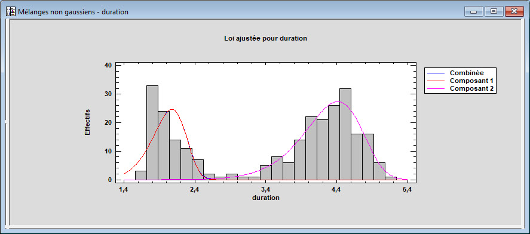Click the 'duration' x-axis label
The width and height of the screenshot is (530, 234).
tap(266, 198)
